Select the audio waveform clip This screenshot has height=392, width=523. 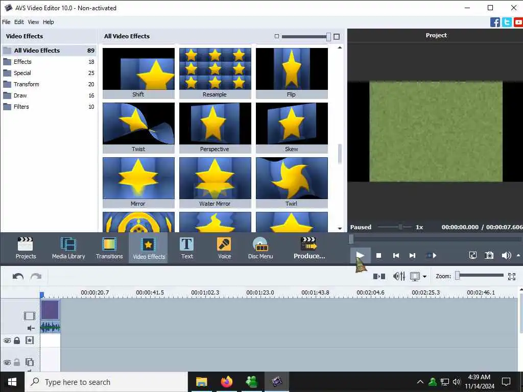coord(50,327)
